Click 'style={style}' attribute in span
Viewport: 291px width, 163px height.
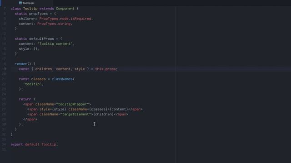[53, 109]
